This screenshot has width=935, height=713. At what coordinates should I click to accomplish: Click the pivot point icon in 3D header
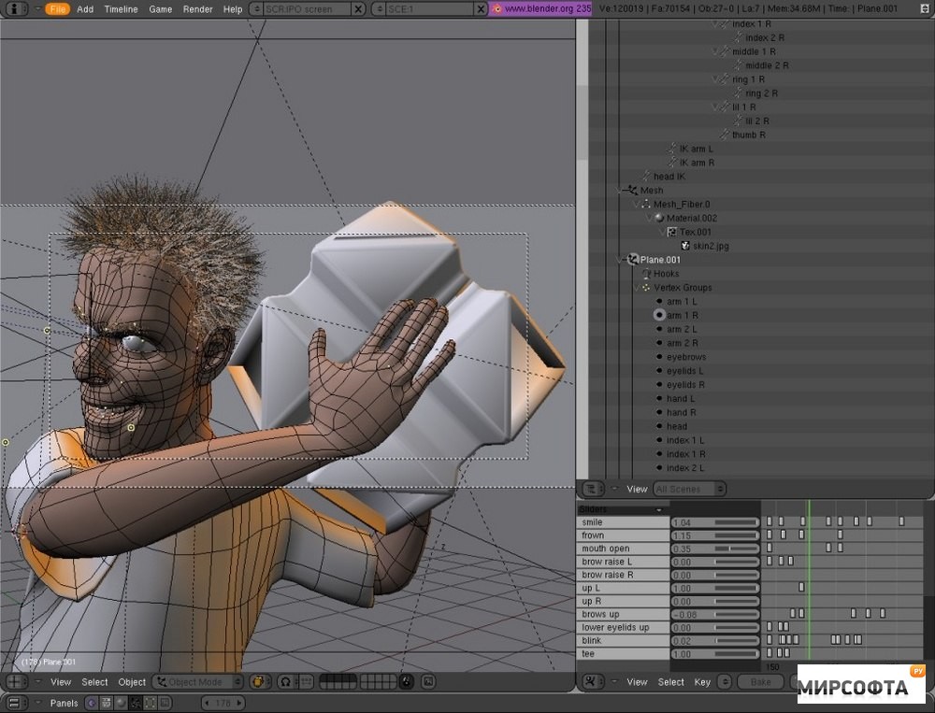point(285,681)
